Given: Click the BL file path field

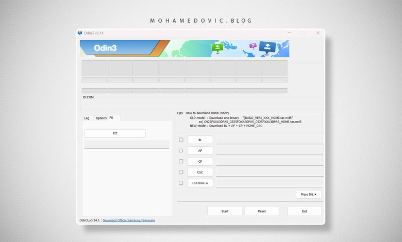Looking at the screenshot, I should coord(270,140).
